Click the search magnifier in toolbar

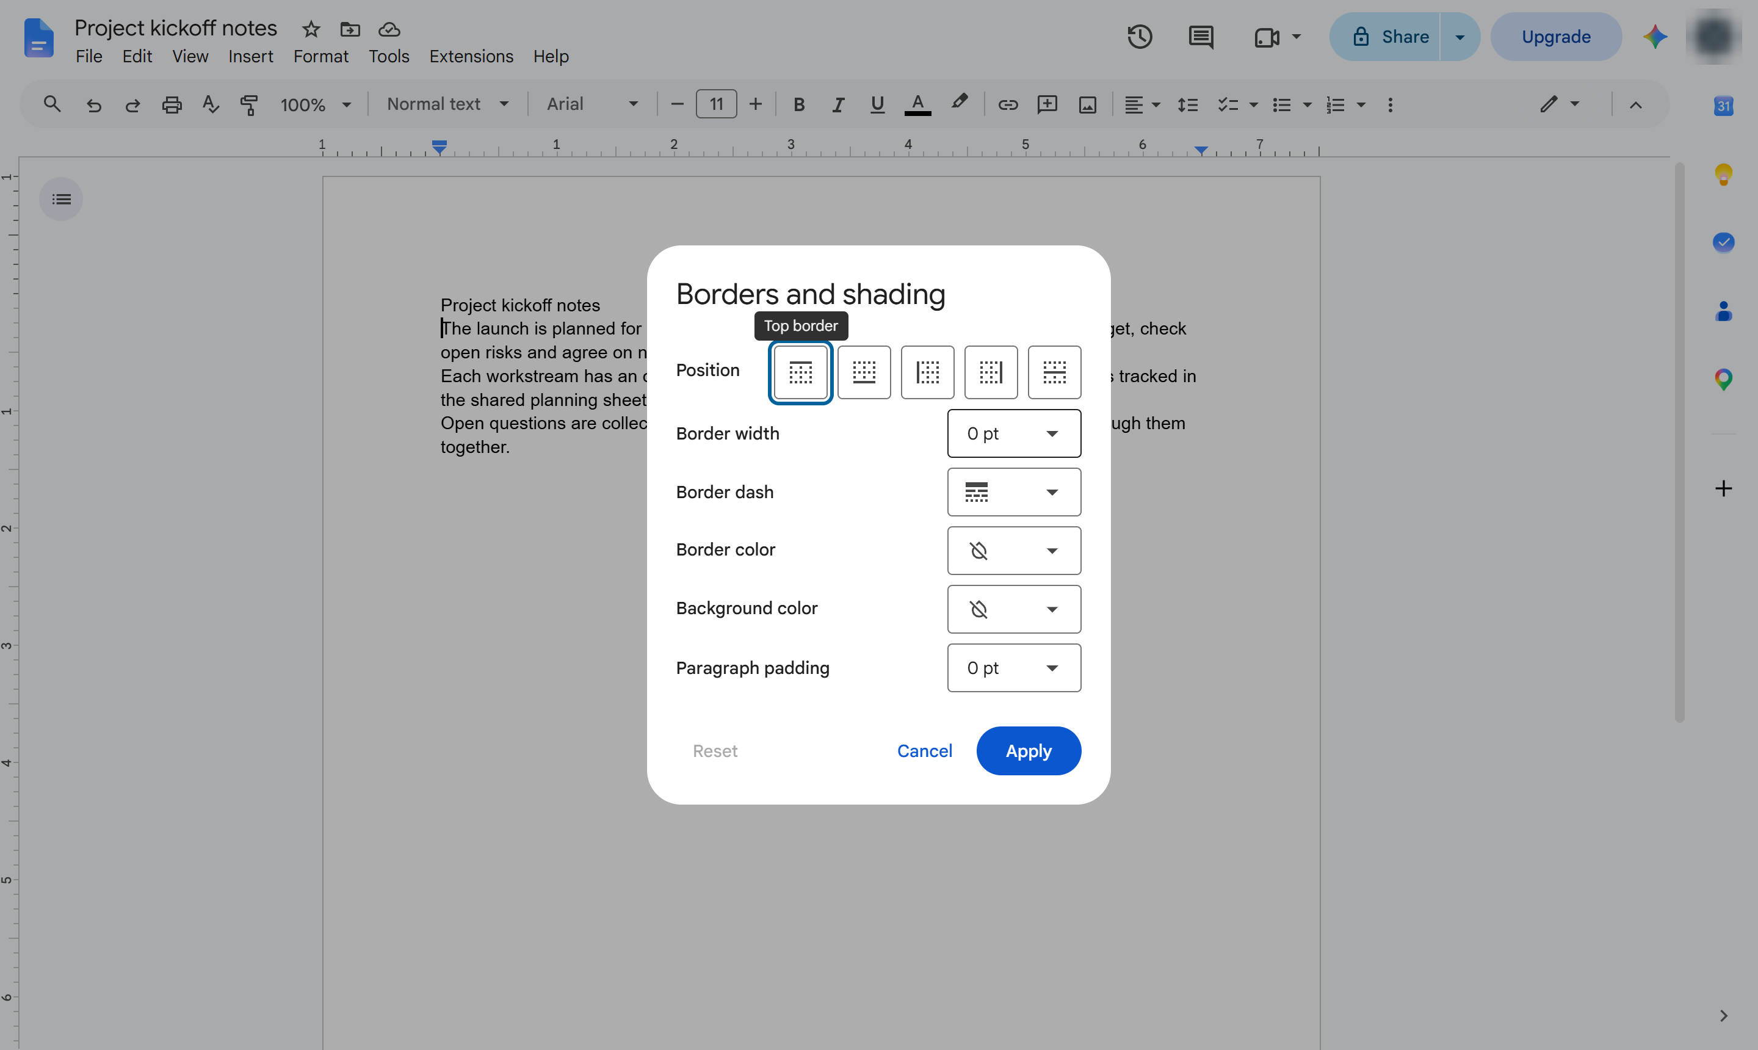[52, 104]
